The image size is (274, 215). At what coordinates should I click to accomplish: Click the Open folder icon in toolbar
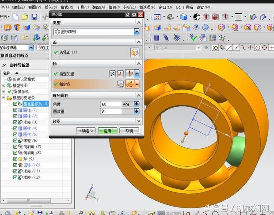pyautogui.click(x=25, y=17)
